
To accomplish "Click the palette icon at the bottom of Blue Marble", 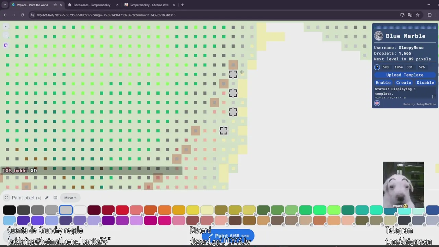I will click(377, 103).
